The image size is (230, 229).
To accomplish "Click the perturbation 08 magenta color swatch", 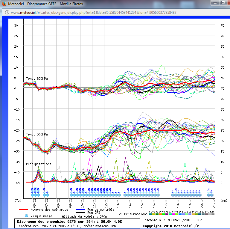I will (173, 214).
